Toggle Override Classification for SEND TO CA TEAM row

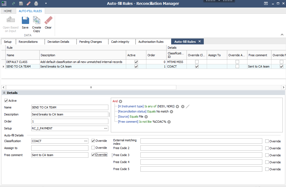tap(197, 66)
